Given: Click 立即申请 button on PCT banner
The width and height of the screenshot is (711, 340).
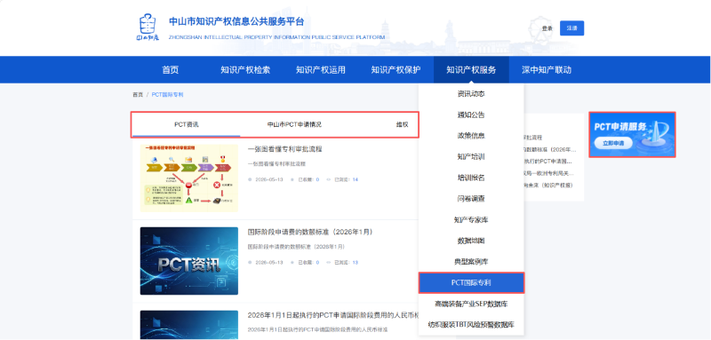Looking at the screenshot, I should [613, 143].
